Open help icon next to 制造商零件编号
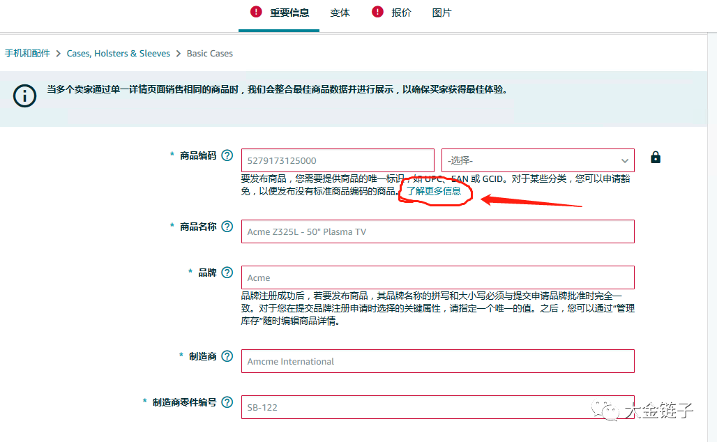This screenshot has width=717, height=442. coord(227,402)
